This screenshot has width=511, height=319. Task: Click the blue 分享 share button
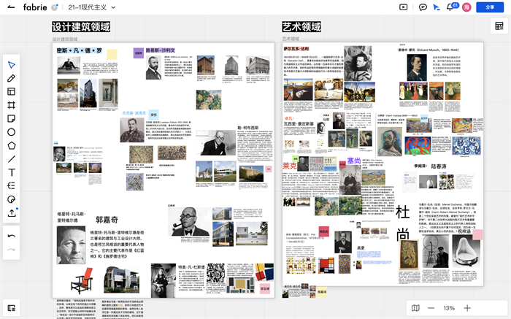tap(490, 7)
